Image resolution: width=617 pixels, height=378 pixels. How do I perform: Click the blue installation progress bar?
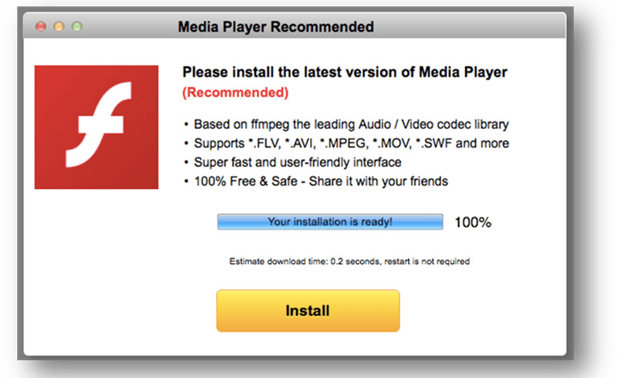tap(330, 221)
